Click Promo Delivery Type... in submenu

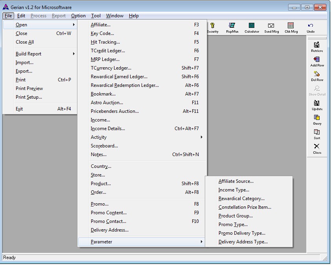(x=242, y=233)
